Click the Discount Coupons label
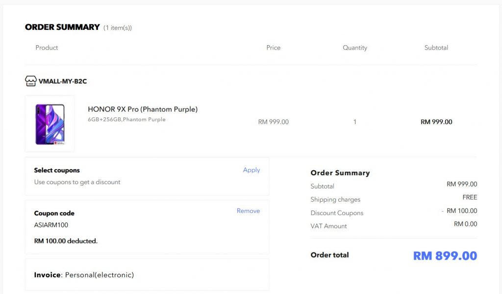The width and height of the screenshot is (502, 294). tap(337, 213)
